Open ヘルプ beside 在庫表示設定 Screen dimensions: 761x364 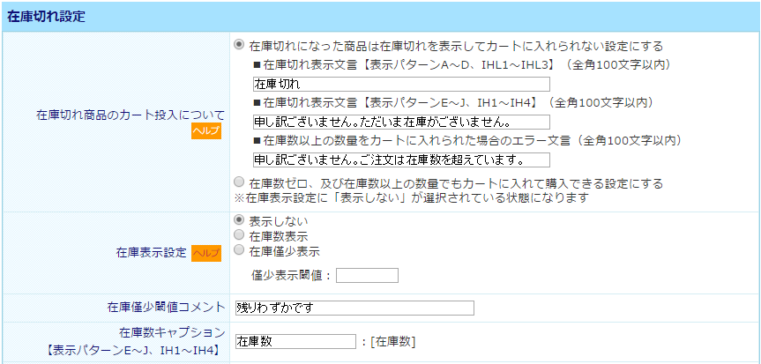pos(206,253)
